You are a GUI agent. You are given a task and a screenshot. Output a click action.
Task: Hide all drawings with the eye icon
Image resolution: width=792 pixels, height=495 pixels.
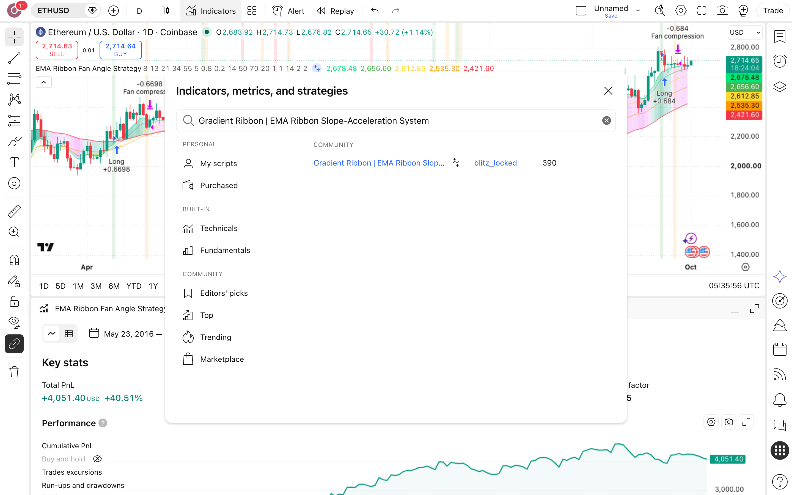[14, 323]
